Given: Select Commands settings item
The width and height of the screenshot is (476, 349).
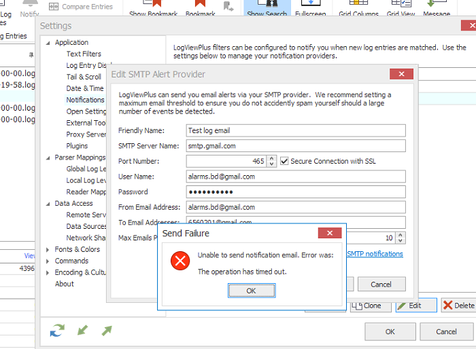Looking at the screenshot, I should pos(71,261).
